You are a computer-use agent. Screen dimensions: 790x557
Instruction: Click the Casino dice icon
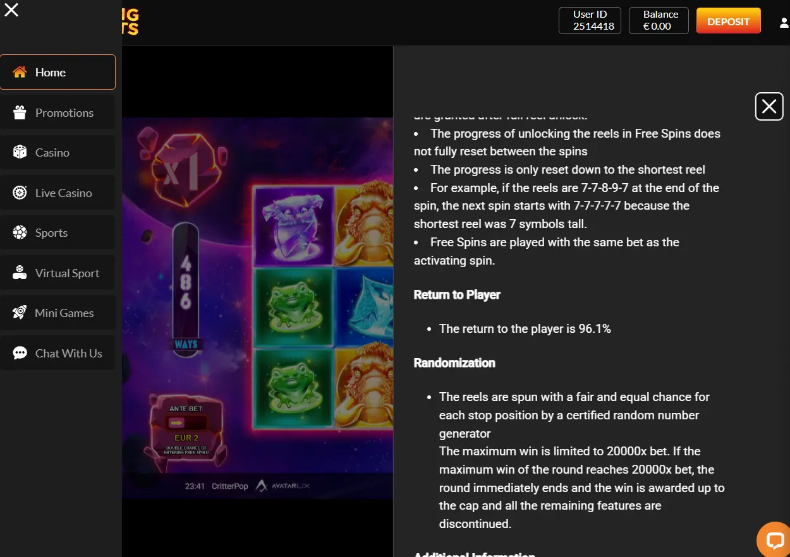pos(20,152)
